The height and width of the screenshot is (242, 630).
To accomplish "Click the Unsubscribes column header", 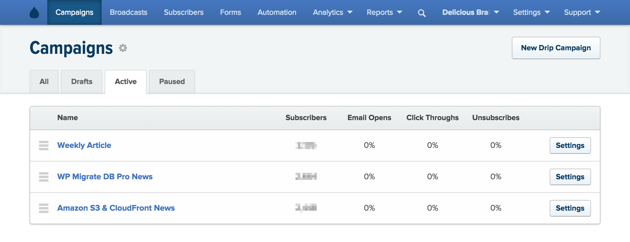I will [x=496, y=118].
